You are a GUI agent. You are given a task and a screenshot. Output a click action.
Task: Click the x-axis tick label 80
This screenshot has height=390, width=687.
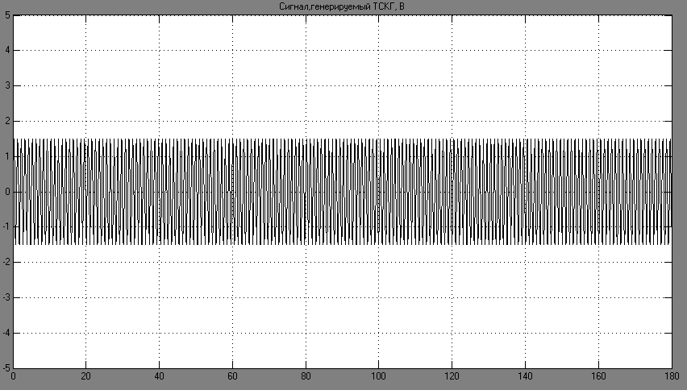306,376
